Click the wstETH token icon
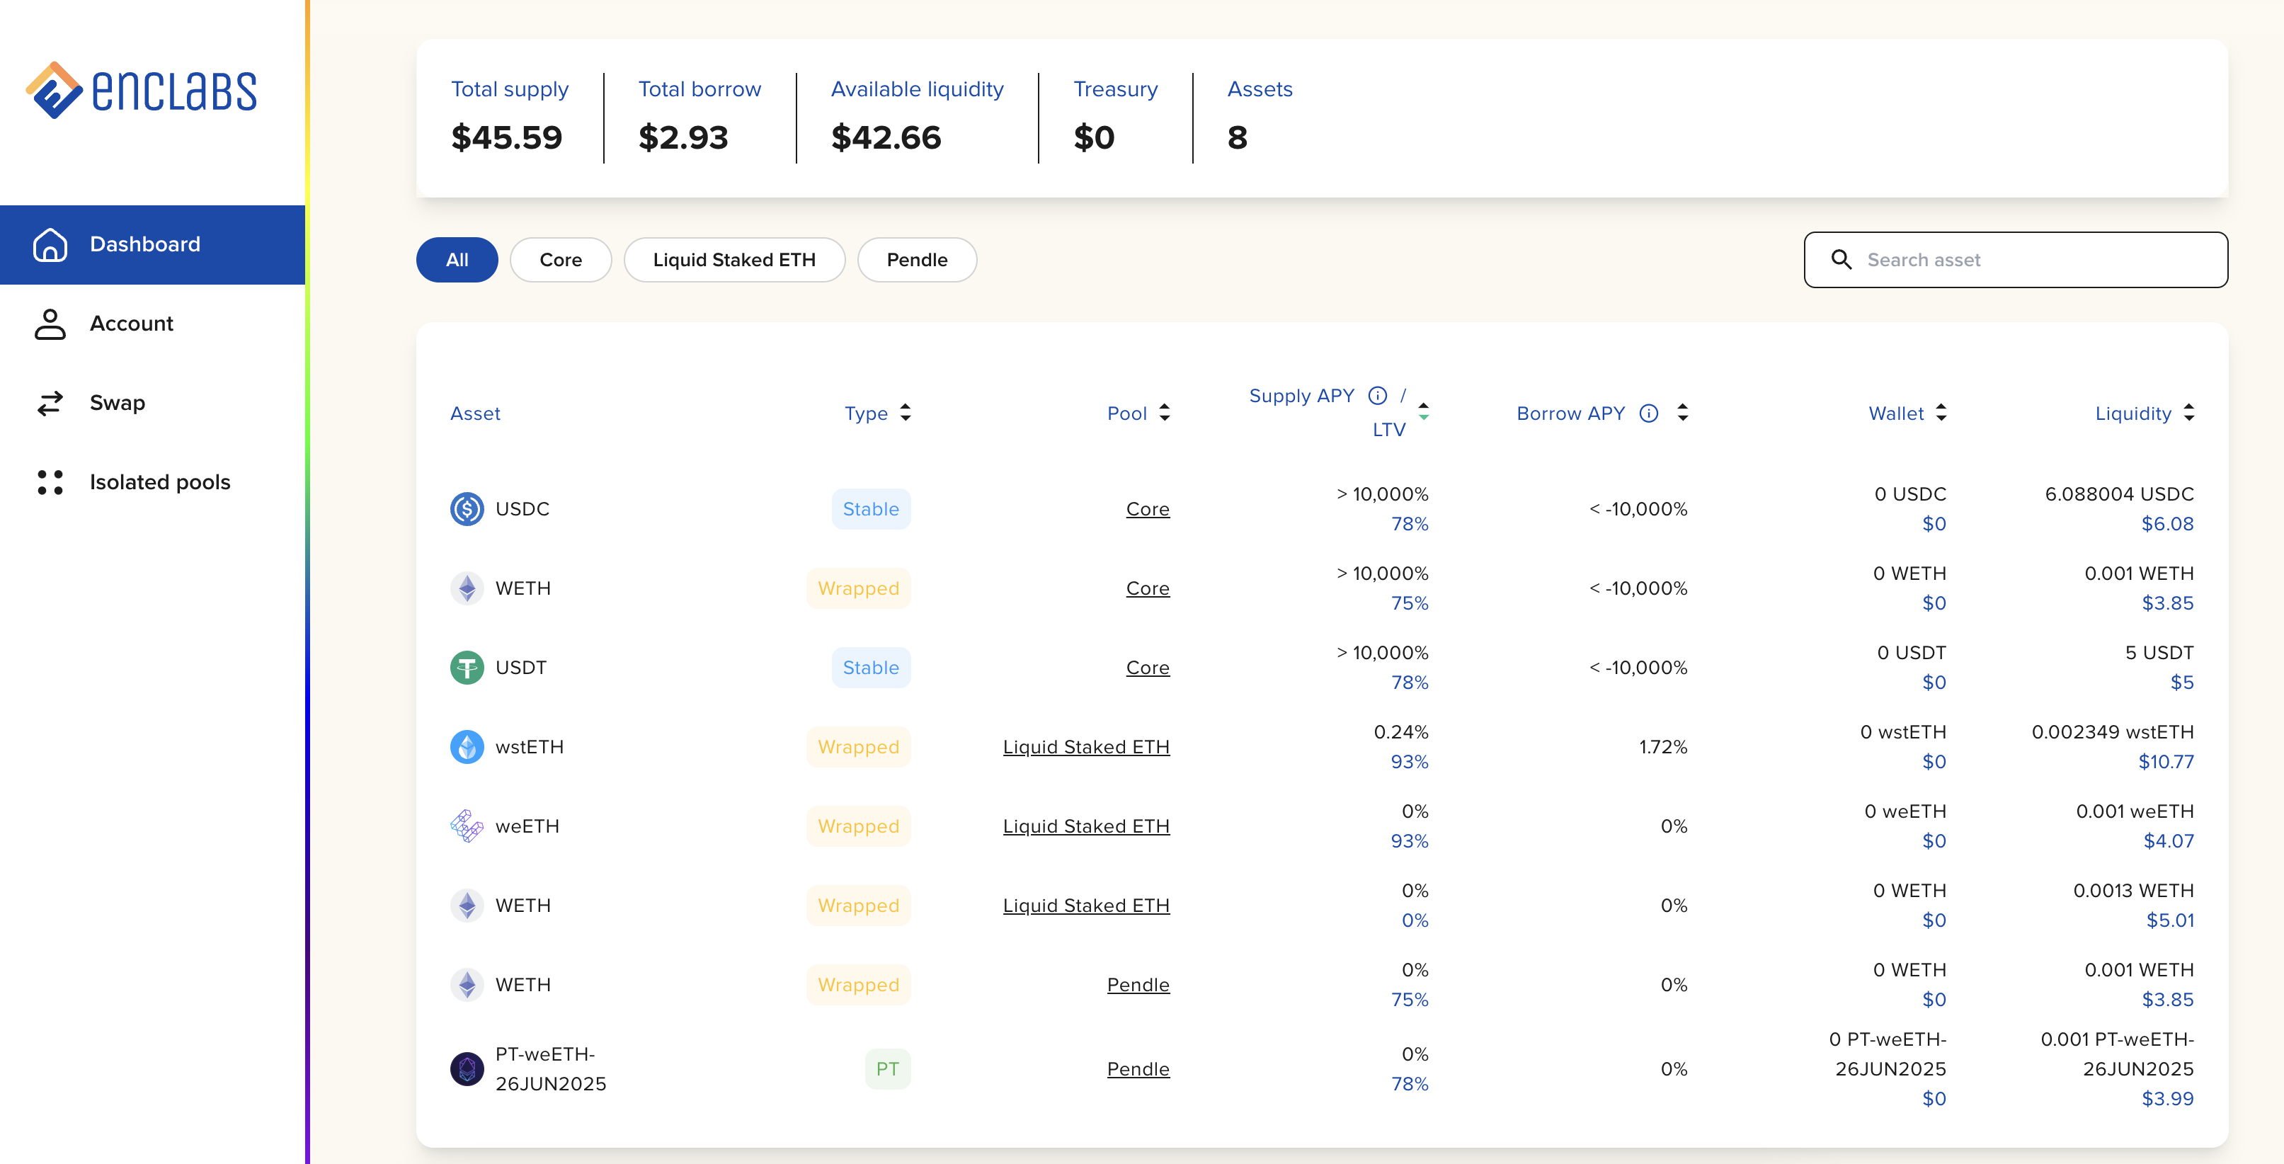This screenshot has width=2284, height=1164. click(467, 746)
